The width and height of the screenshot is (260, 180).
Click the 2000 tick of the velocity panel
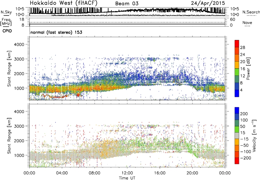point(19,141)
